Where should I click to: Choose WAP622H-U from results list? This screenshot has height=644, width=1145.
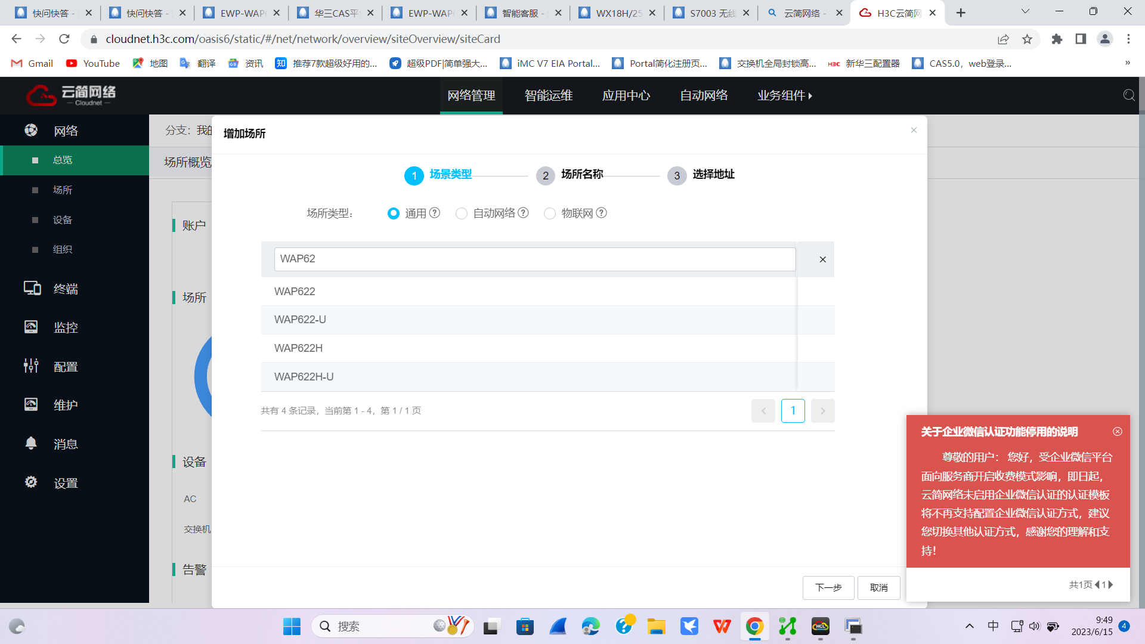click(304, 377)
